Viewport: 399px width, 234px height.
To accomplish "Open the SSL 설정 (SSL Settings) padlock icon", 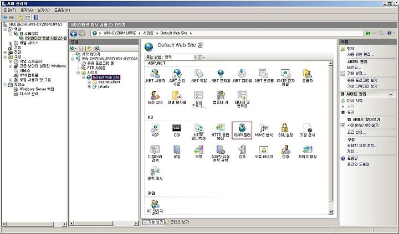I will 285,130.
